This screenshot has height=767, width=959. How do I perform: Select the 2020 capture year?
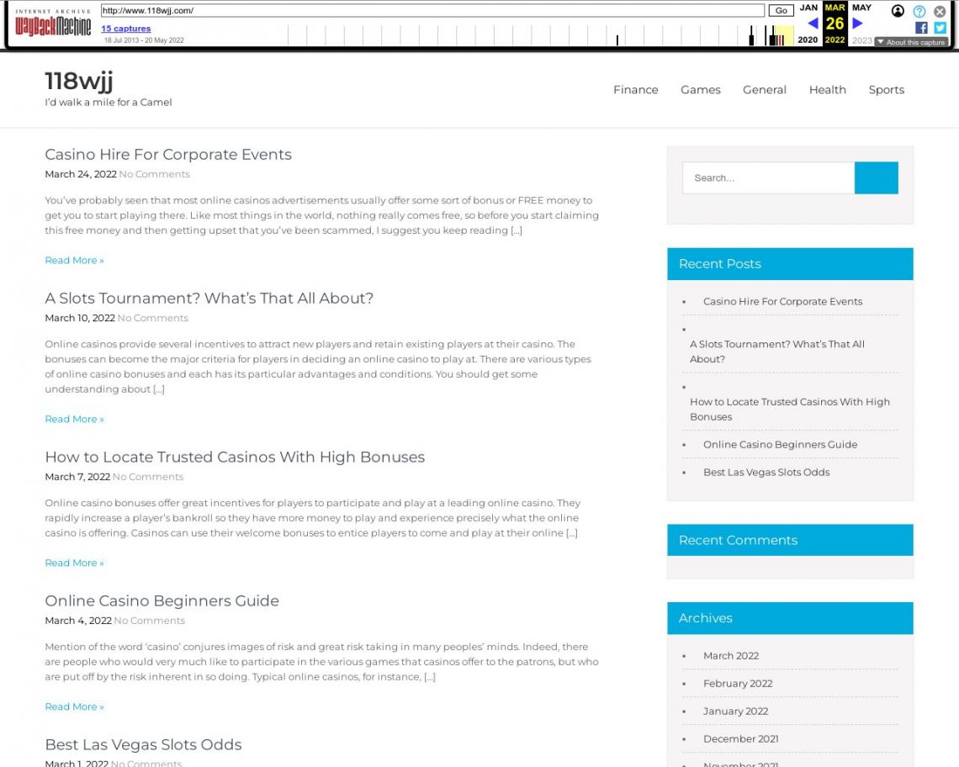(808, 40)
